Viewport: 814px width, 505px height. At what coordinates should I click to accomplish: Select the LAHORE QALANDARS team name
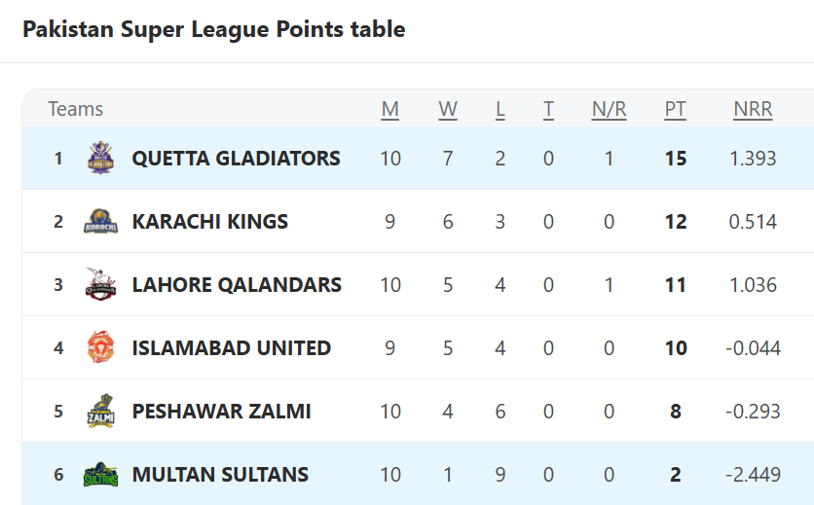[x=237, y=285]
